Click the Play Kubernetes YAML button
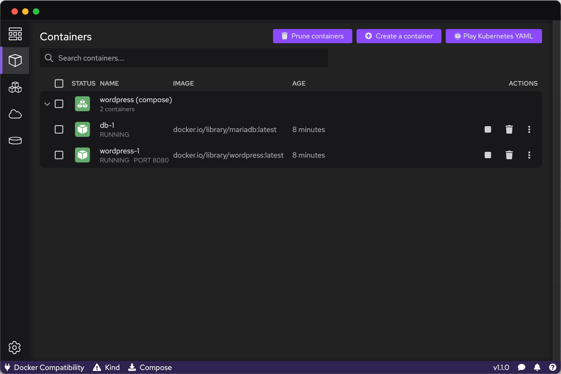 pyautogui.click(x=494, y=36)
